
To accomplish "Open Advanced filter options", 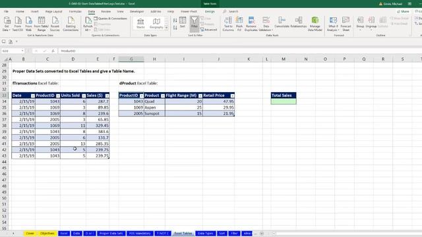I will [208, 30].
